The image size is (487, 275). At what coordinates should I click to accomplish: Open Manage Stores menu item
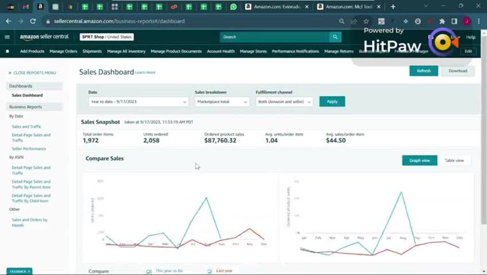pyautogui.click(x=253, y=52)
